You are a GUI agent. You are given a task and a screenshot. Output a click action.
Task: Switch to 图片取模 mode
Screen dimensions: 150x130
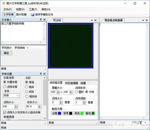click(21, 15)
